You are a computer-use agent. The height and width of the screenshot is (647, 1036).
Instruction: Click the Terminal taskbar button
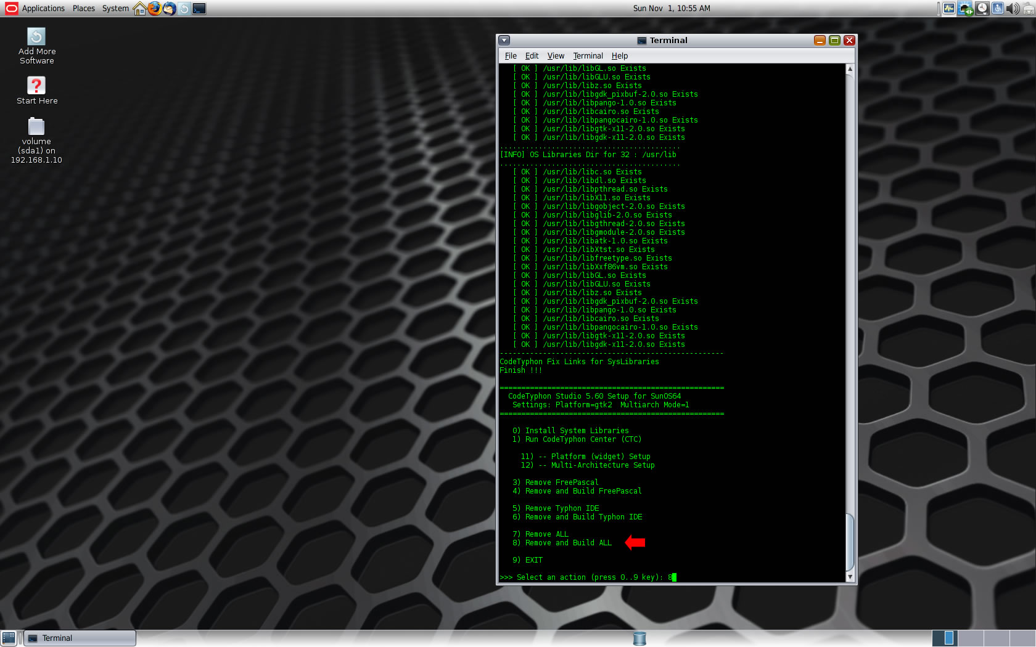(x=80, y=638)
